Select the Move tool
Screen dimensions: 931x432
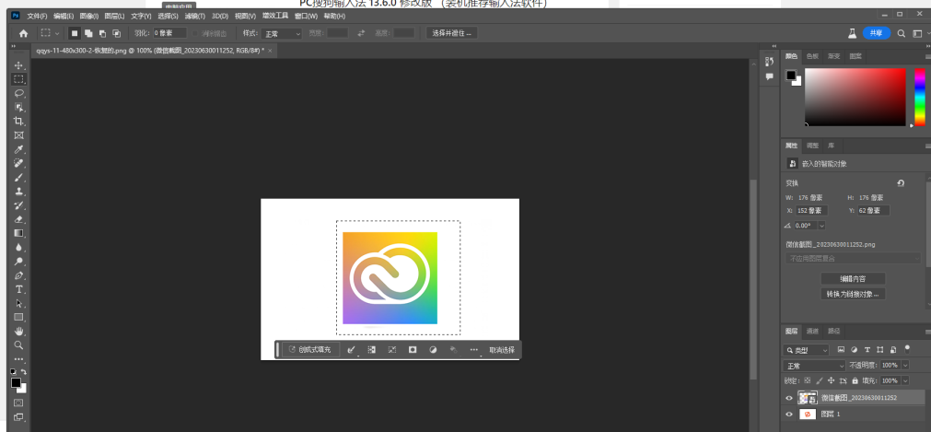pos(19,64)
